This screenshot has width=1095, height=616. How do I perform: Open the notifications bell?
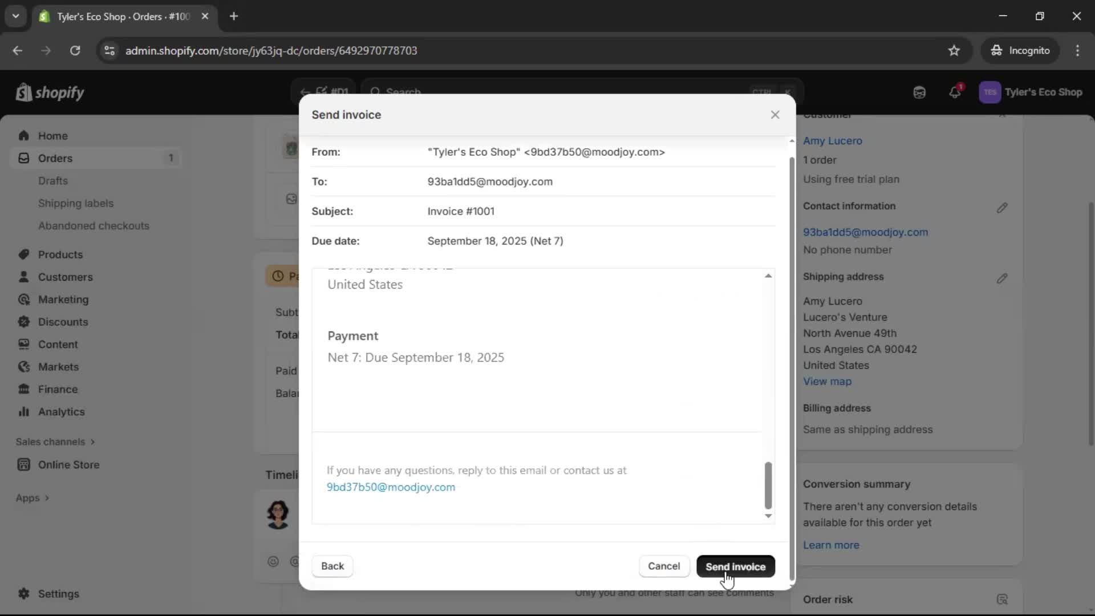(955, 92)
